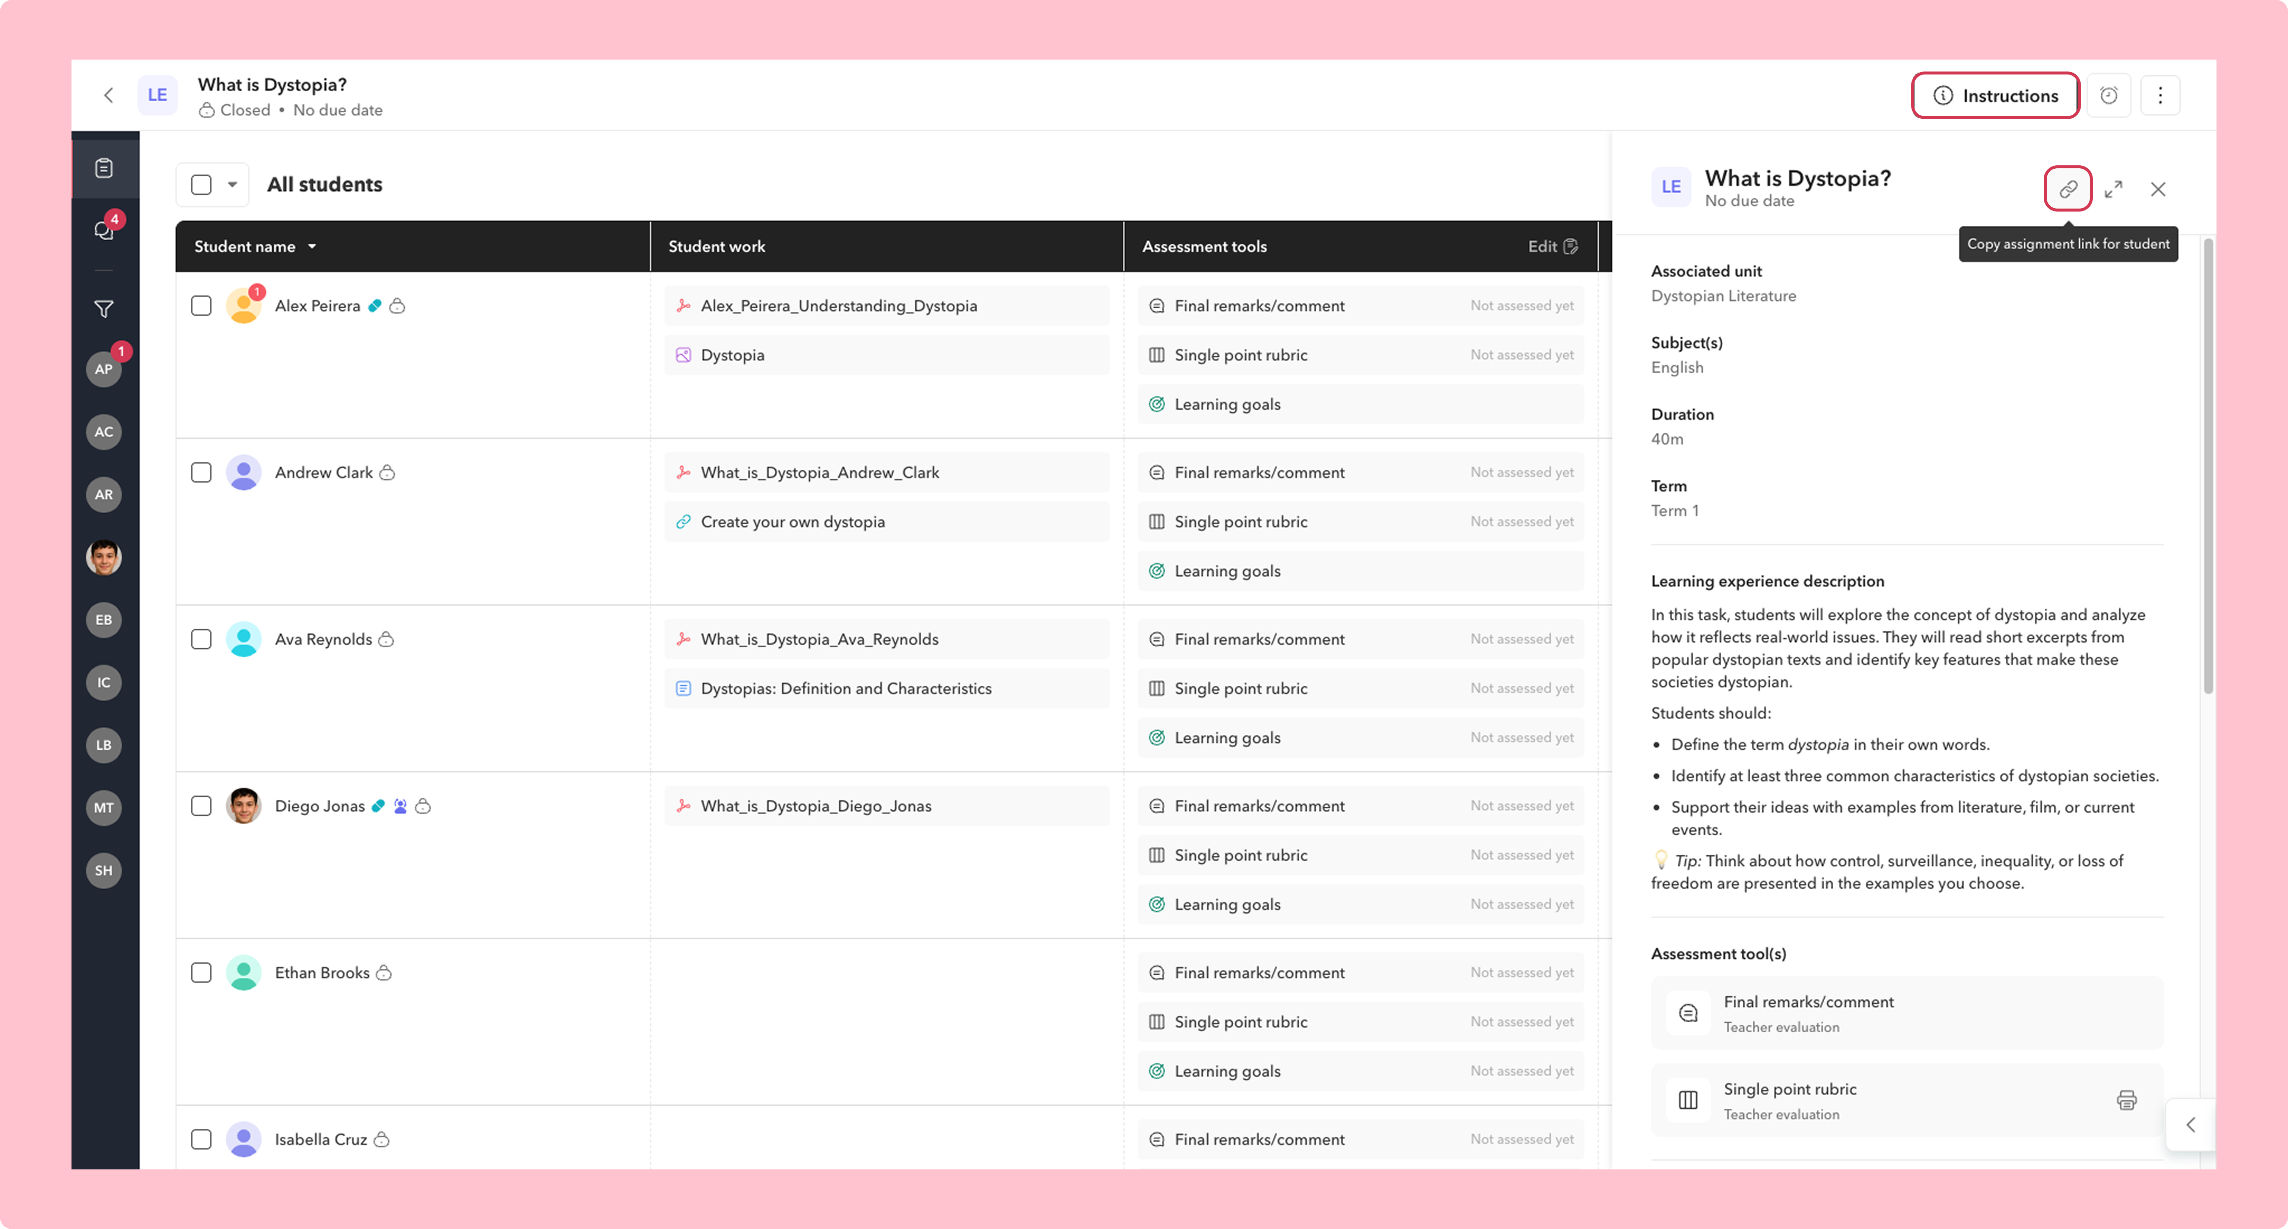The height and width of the screenshot is (1229, 2288).
Task: Print the Single point rubric
Action: [x=2126, y=1100]
